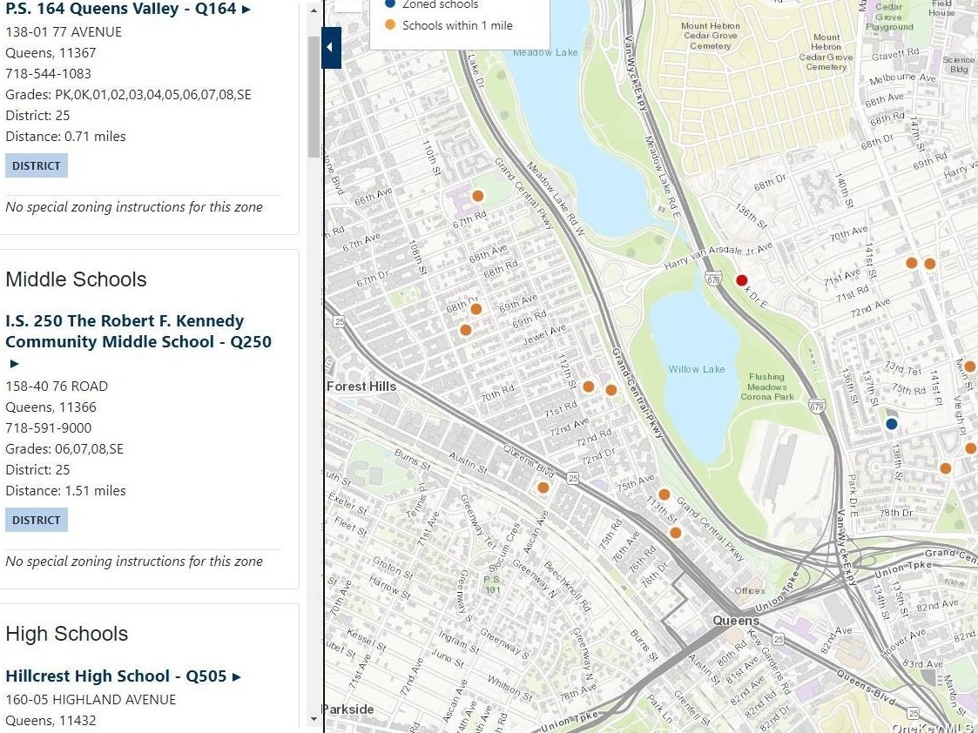
Task: Click the side panel vertical scrollbar thumb
Action: click(314, 96)
